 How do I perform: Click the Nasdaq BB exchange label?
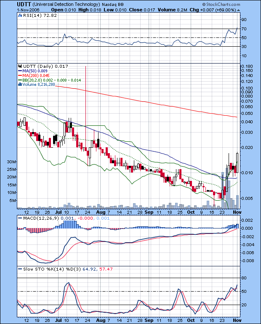113,5
